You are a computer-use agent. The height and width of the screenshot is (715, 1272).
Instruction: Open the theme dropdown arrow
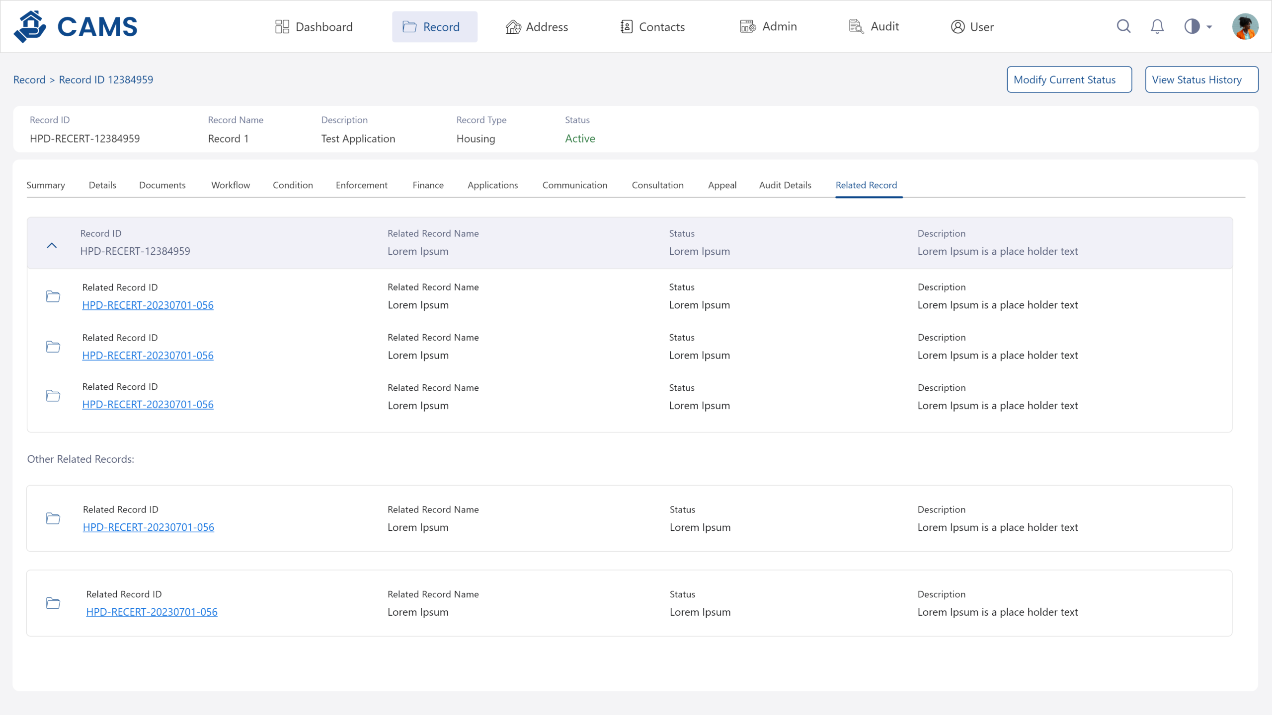tap(1209, 27)
